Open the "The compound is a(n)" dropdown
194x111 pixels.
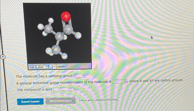tap(65, 89)
